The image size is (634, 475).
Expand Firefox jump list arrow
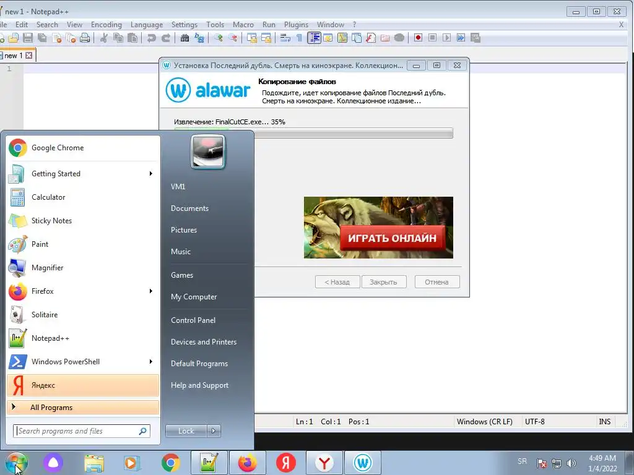pyautogui.click(x=151, y=291)
